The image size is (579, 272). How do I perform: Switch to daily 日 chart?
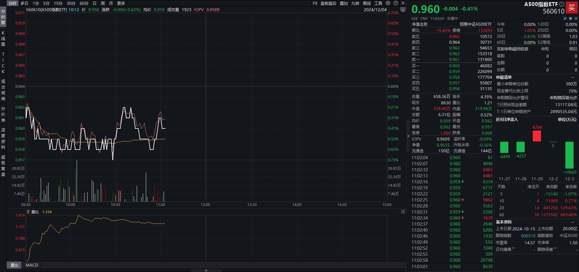pos(94,3)
